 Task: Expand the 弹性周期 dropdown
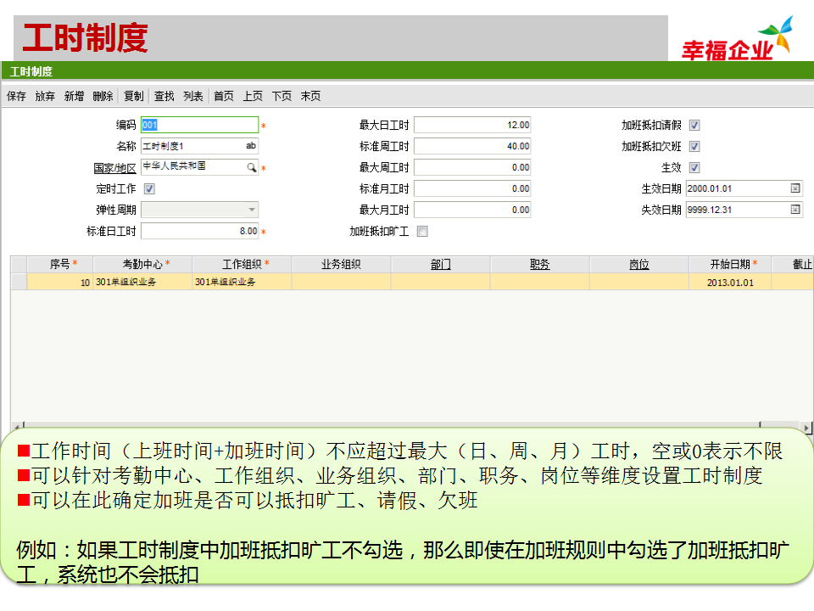pyautogui.click(x=252, y=210)
